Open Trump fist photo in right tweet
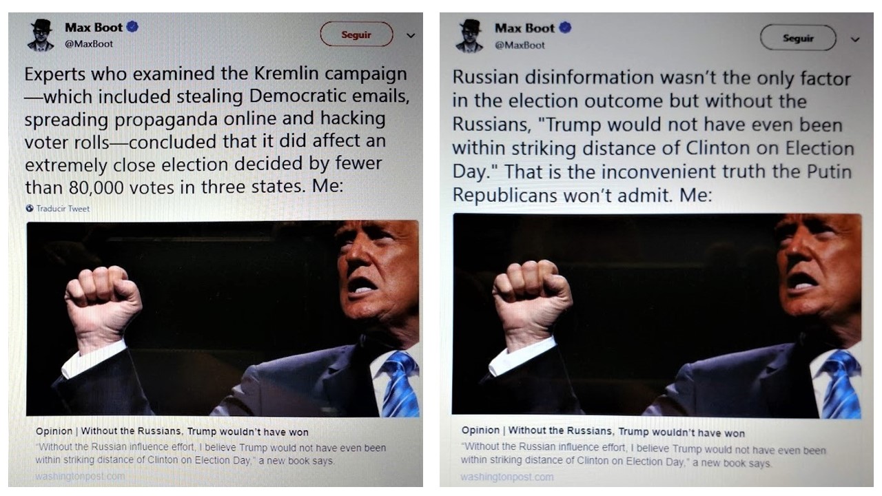The image size is (882, 496). click(x=656, y=314)
